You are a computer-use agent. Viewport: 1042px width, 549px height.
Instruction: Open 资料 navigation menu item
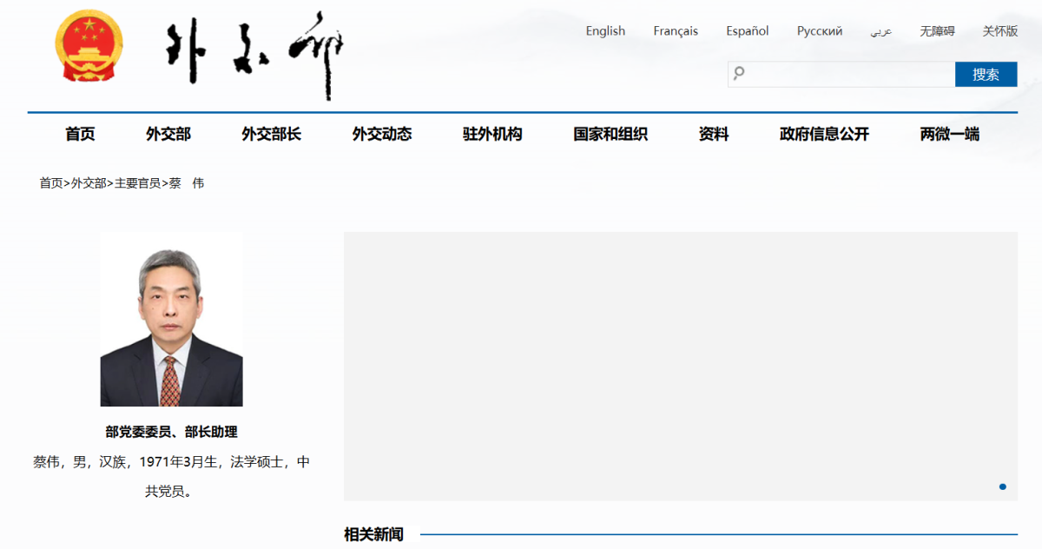click(x=714, y=134)
